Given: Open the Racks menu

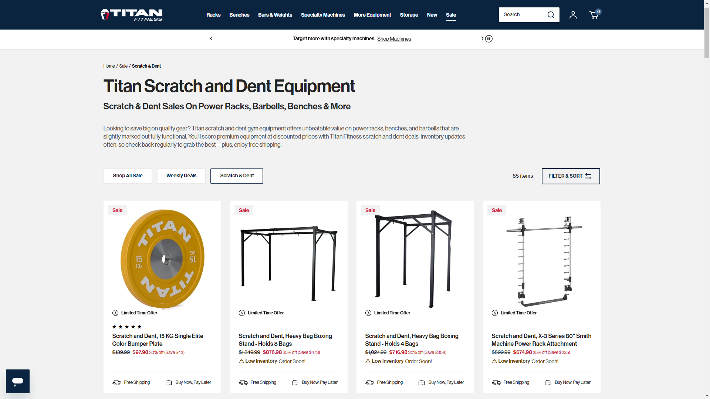Looking at the screenshot, I should coord(213,15).
